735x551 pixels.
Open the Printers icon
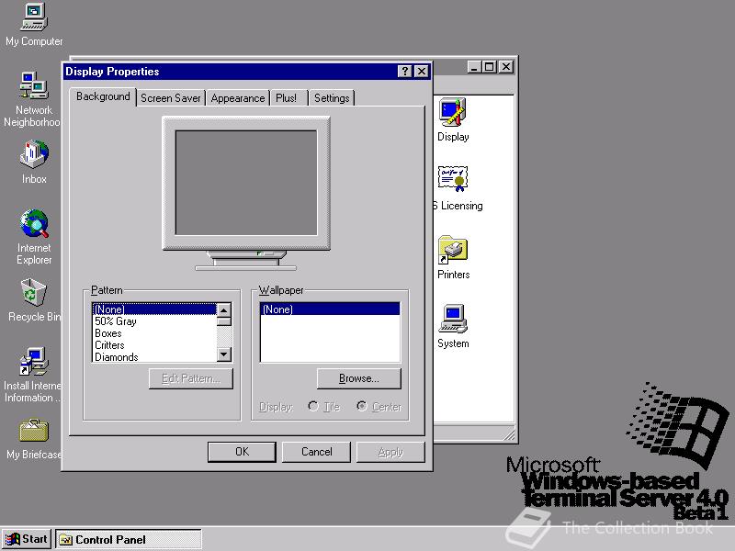point(452,251)
